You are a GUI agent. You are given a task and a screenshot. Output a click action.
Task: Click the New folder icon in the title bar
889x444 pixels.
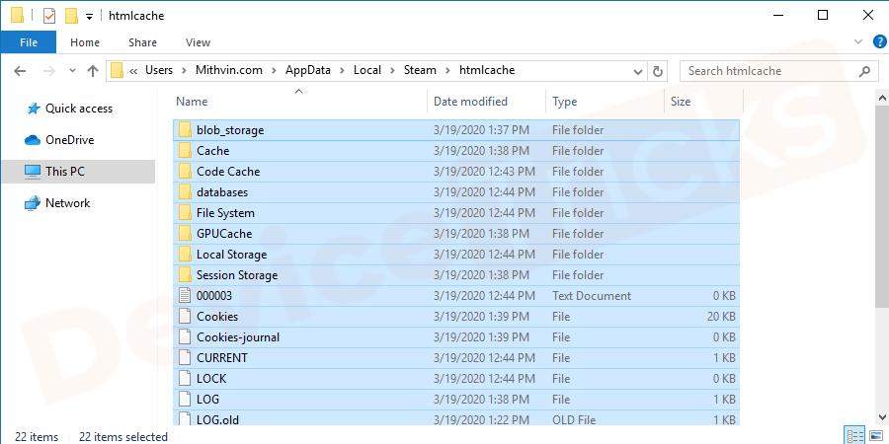[x=71, y=16]
